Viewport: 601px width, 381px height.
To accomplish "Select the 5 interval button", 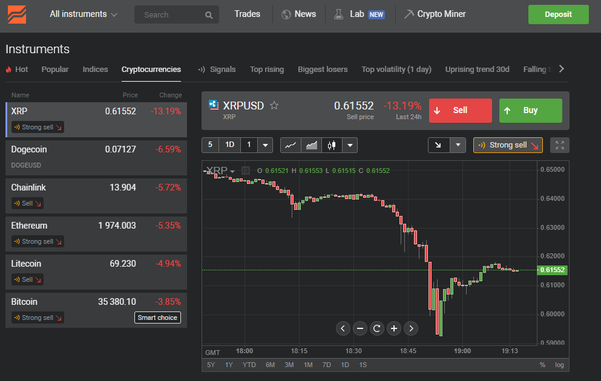I will (x=210, y=145).
